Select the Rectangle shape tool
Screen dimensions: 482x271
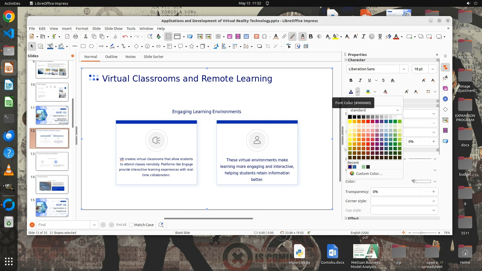[x=83, y=46]
